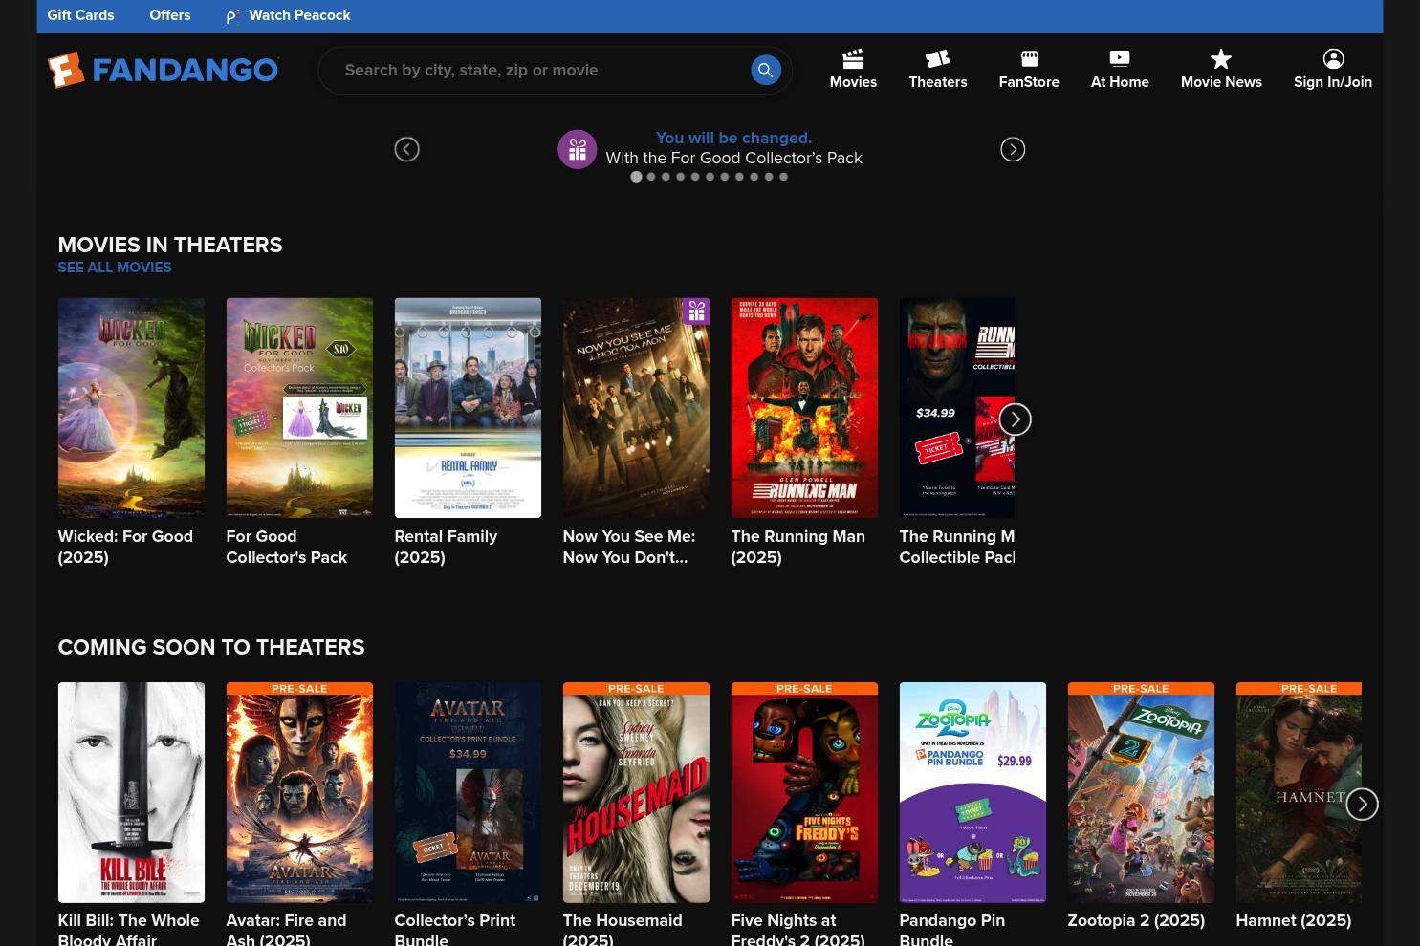Click the For Good Collector's Pack poster
The height and width of the screenshot is (946, 1420).
(x=299, y=408)
